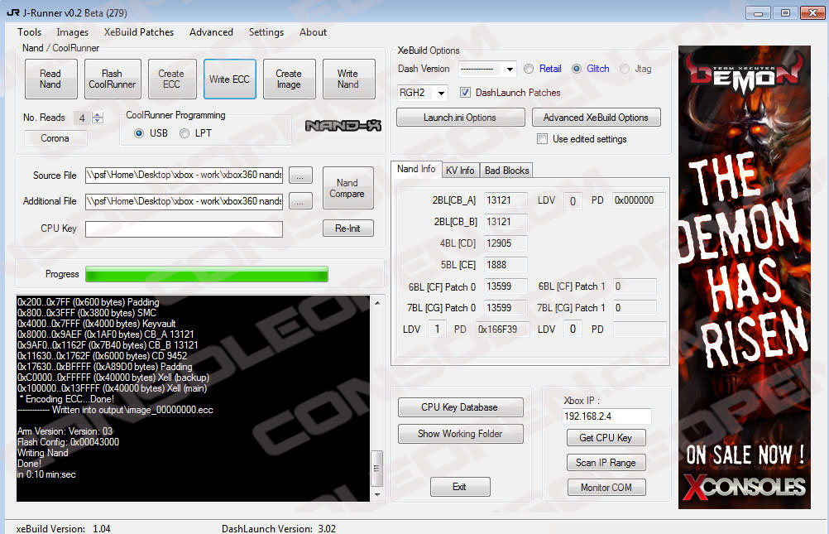The width and height of the screenshot is (829, 534).
Task: Maximize the J-Runner window
Action: 785,13
